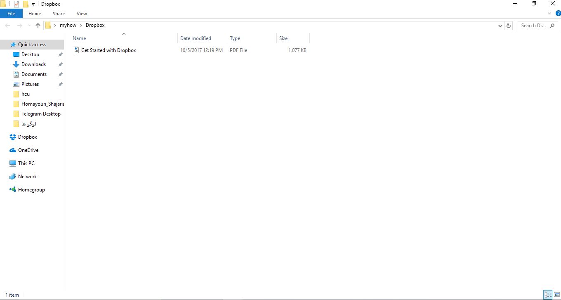Click the search magnifier icon

552,26
